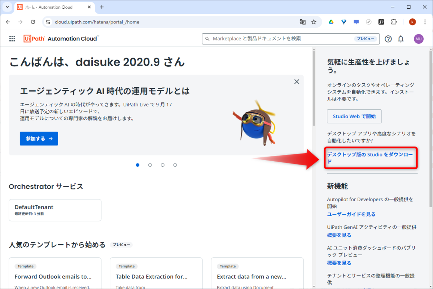Open the MU user avatar menu
This screenshot has height=289, width=433.
[x=419, y=39]
